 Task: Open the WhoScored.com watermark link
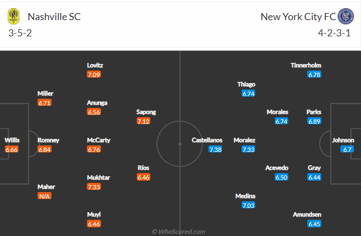point(179,232)
